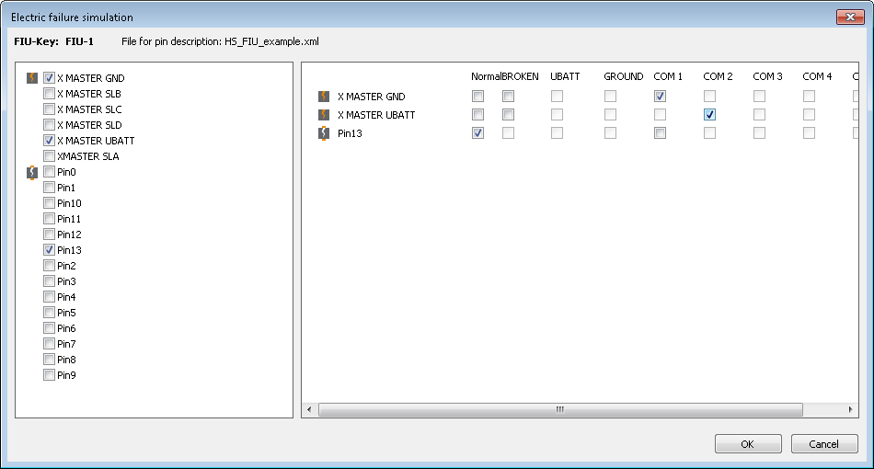Toggle UBATT for the Pin13 row
This screenshot has width=874, height=469.
pyautogui.click(x=557, y=133)
